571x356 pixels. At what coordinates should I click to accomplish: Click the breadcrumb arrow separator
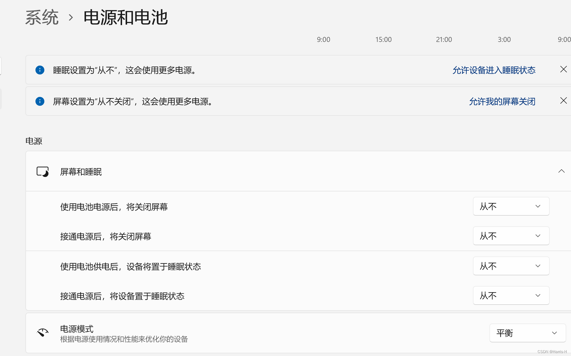71,17
